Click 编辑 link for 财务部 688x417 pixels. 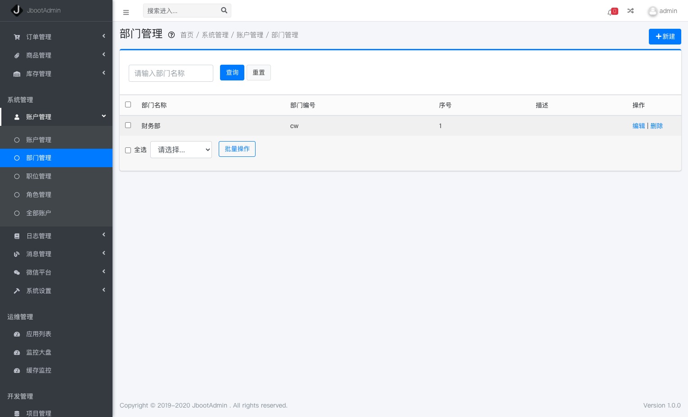(x=639, y=126)
